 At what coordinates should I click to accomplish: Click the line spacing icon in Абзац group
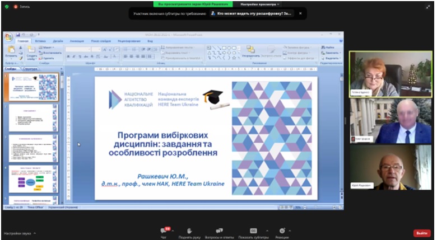156,49
